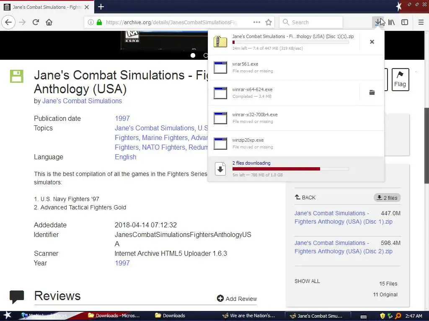This screenshot has width=429, height=321.
Task: Switch to 'Downloads - Micros...' taskbar window
Action: 114,316
